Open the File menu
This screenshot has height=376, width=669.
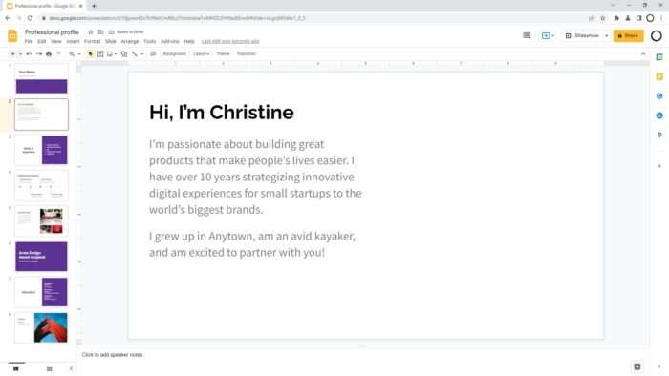28,41
